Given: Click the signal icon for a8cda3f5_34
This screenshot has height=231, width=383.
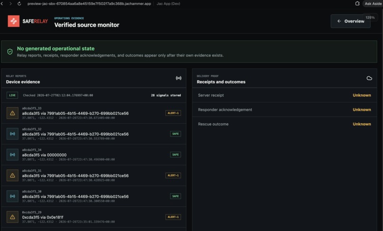Looking at the screenshot, I should click(12, 155).
